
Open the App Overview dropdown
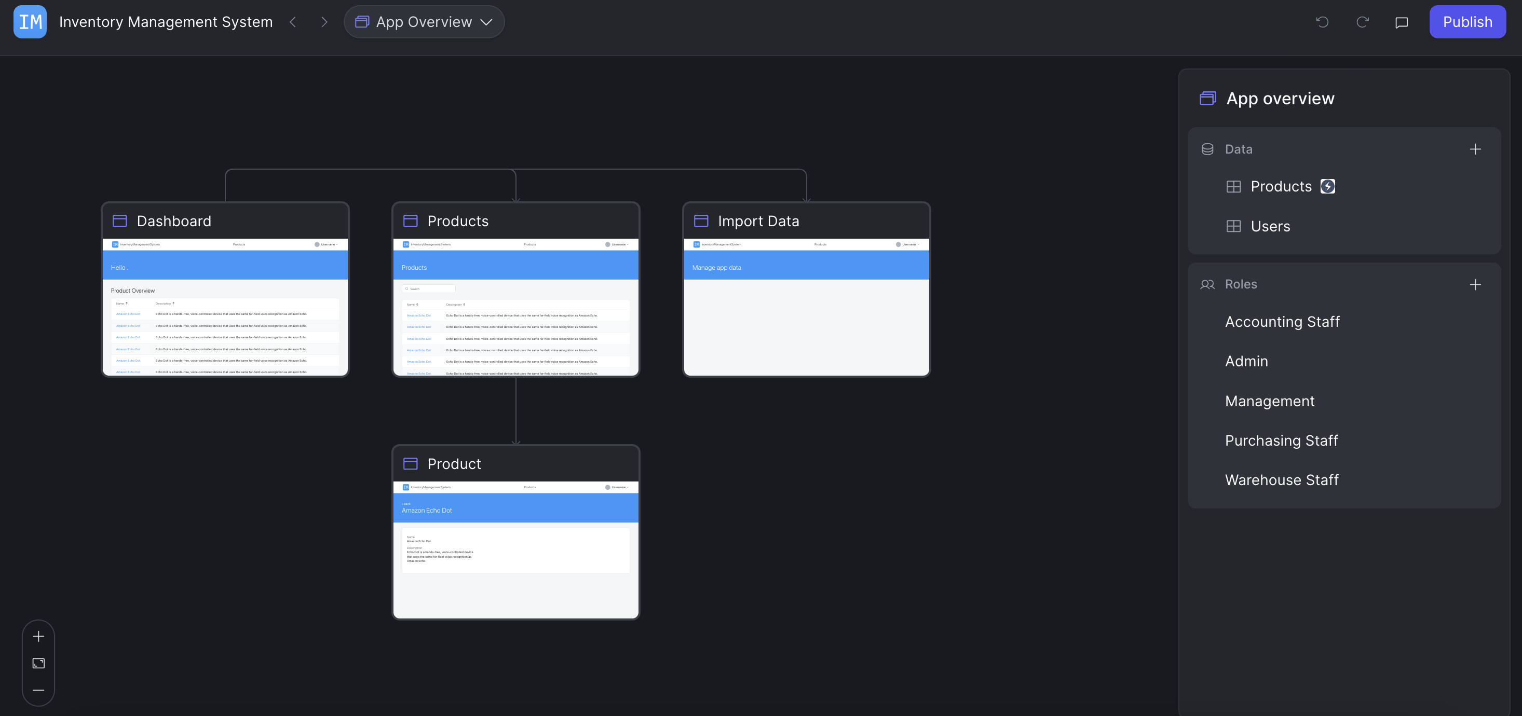click(424, 22)
